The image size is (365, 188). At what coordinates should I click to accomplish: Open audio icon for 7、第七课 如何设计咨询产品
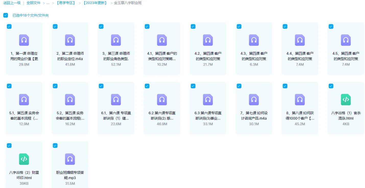coord(254,99)
